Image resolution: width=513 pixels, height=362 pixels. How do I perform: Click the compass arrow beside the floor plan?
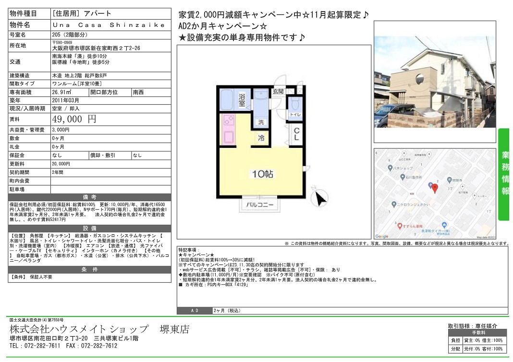[319, 197]
